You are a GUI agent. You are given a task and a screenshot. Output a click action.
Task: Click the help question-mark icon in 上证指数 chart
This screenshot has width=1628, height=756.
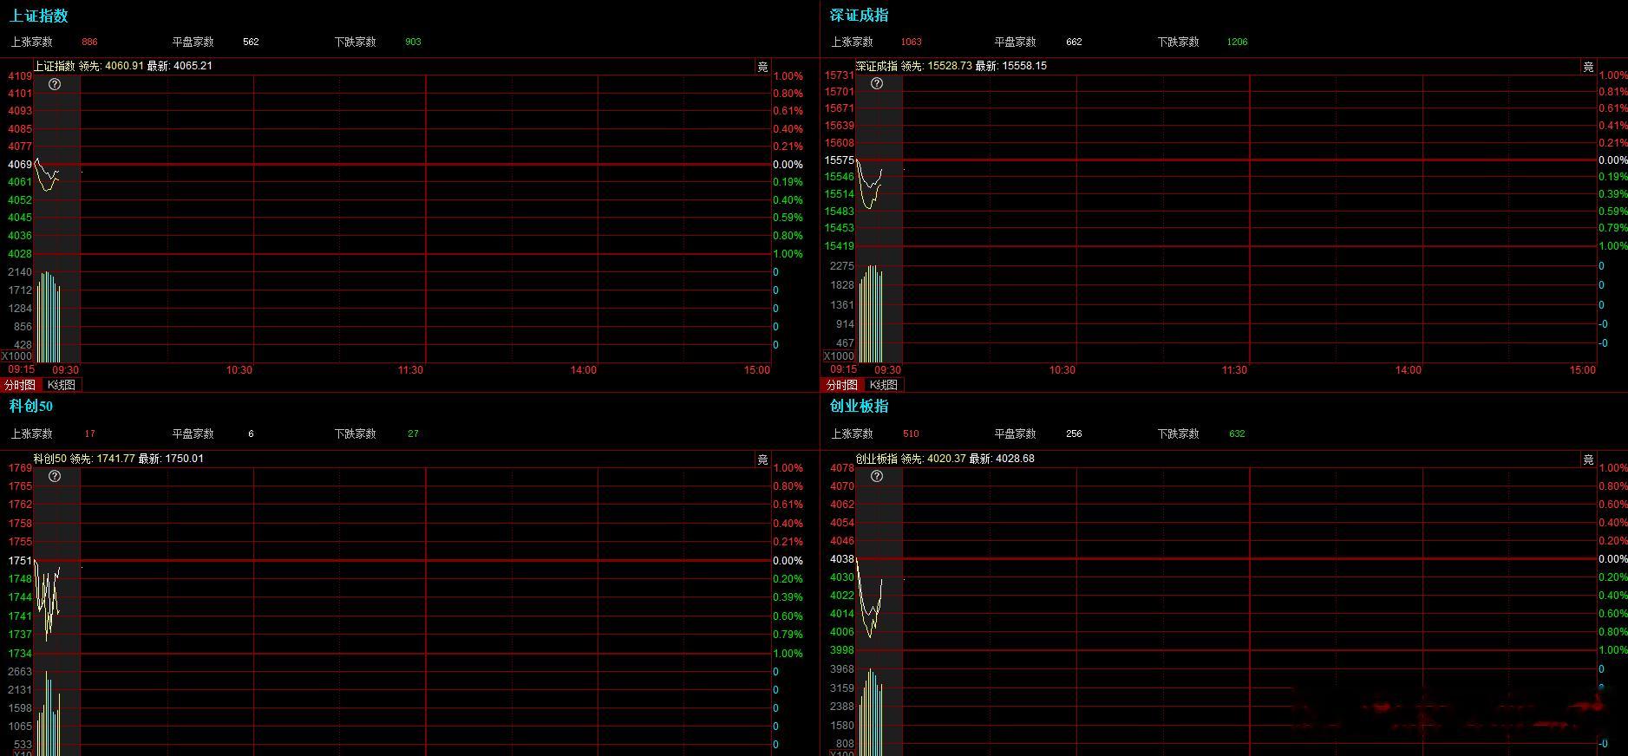[x=55, y=84]
